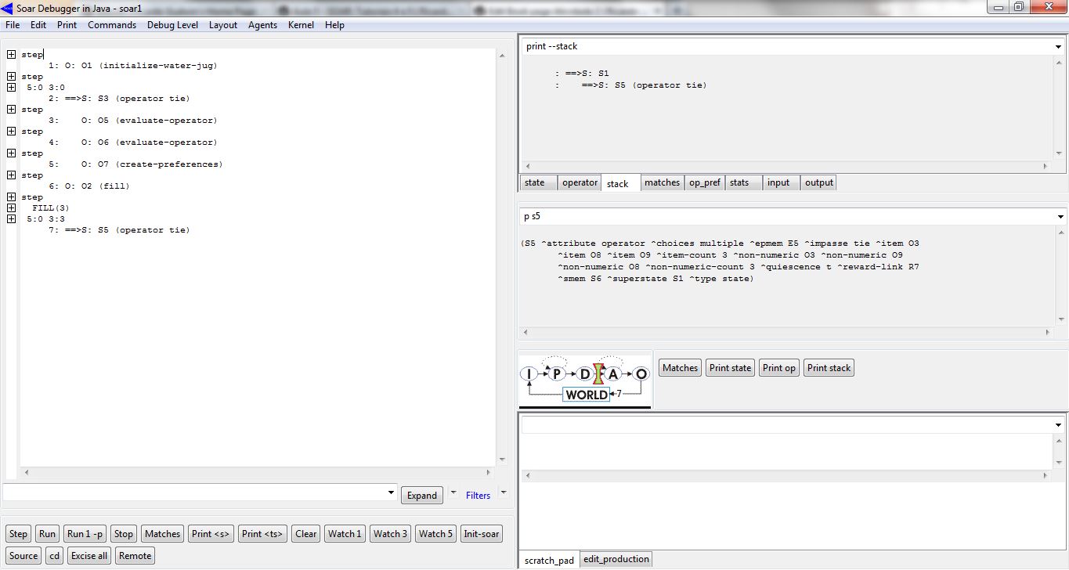
Task: Switch to the matches tab
Action: tap(662, 182)
